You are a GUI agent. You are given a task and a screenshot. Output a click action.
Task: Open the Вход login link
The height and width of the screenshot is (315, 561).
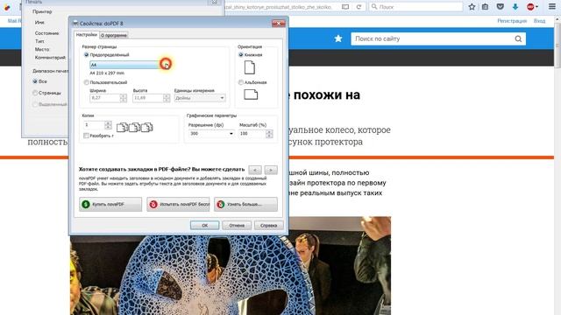click(539, 21)
